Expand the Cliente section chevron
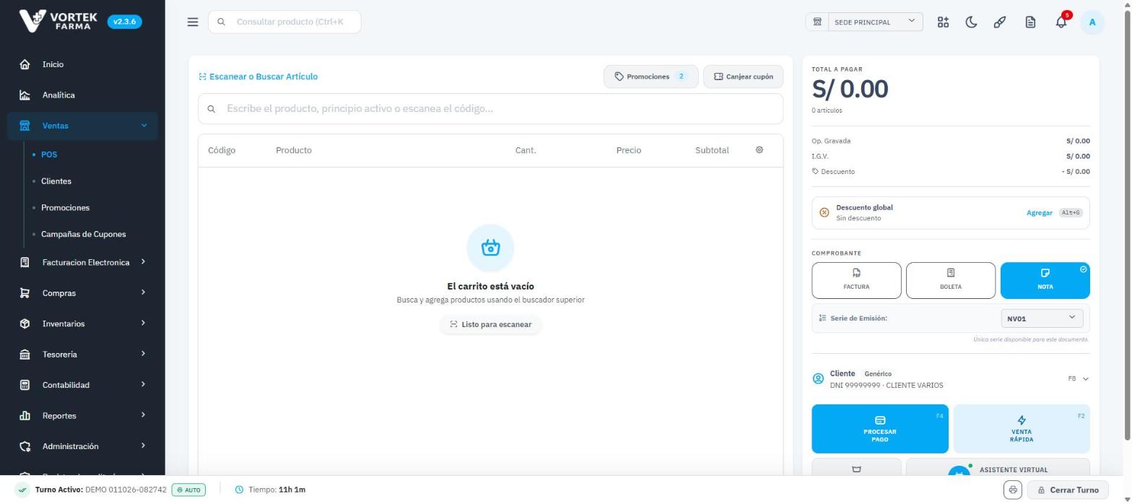Screen dimensions: 1132x504 point(1086,379)
